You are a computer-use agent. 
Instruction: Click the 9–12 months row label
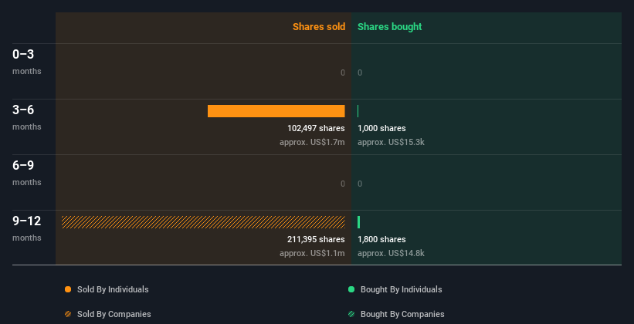click(x=27, y=228)
